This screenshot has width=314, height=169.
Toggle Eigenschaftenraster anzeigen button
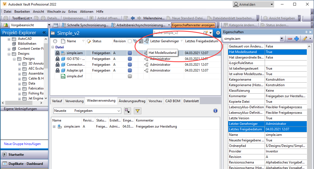pyautogui.click(x=193, y=25)
